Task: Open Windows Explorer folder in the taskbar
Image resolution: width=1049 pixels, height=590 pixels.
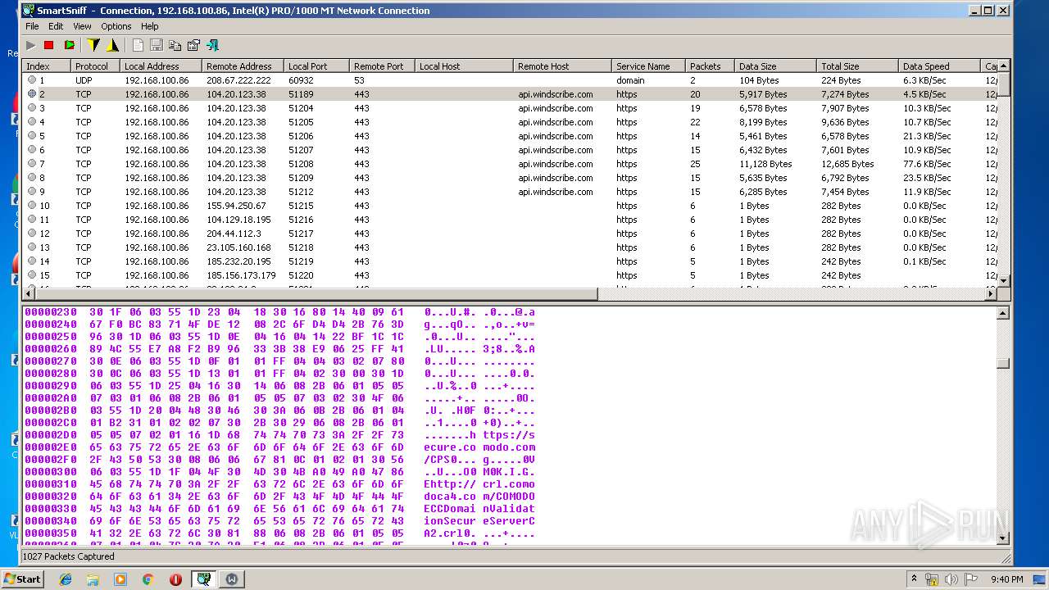Action: (x=93, y=579)
